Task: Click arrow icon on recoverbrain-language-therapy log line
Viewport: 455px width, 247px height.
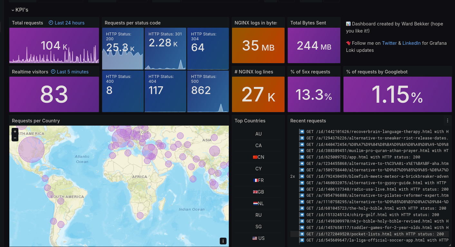Action: pyautogui.click(x=302, y=132)
